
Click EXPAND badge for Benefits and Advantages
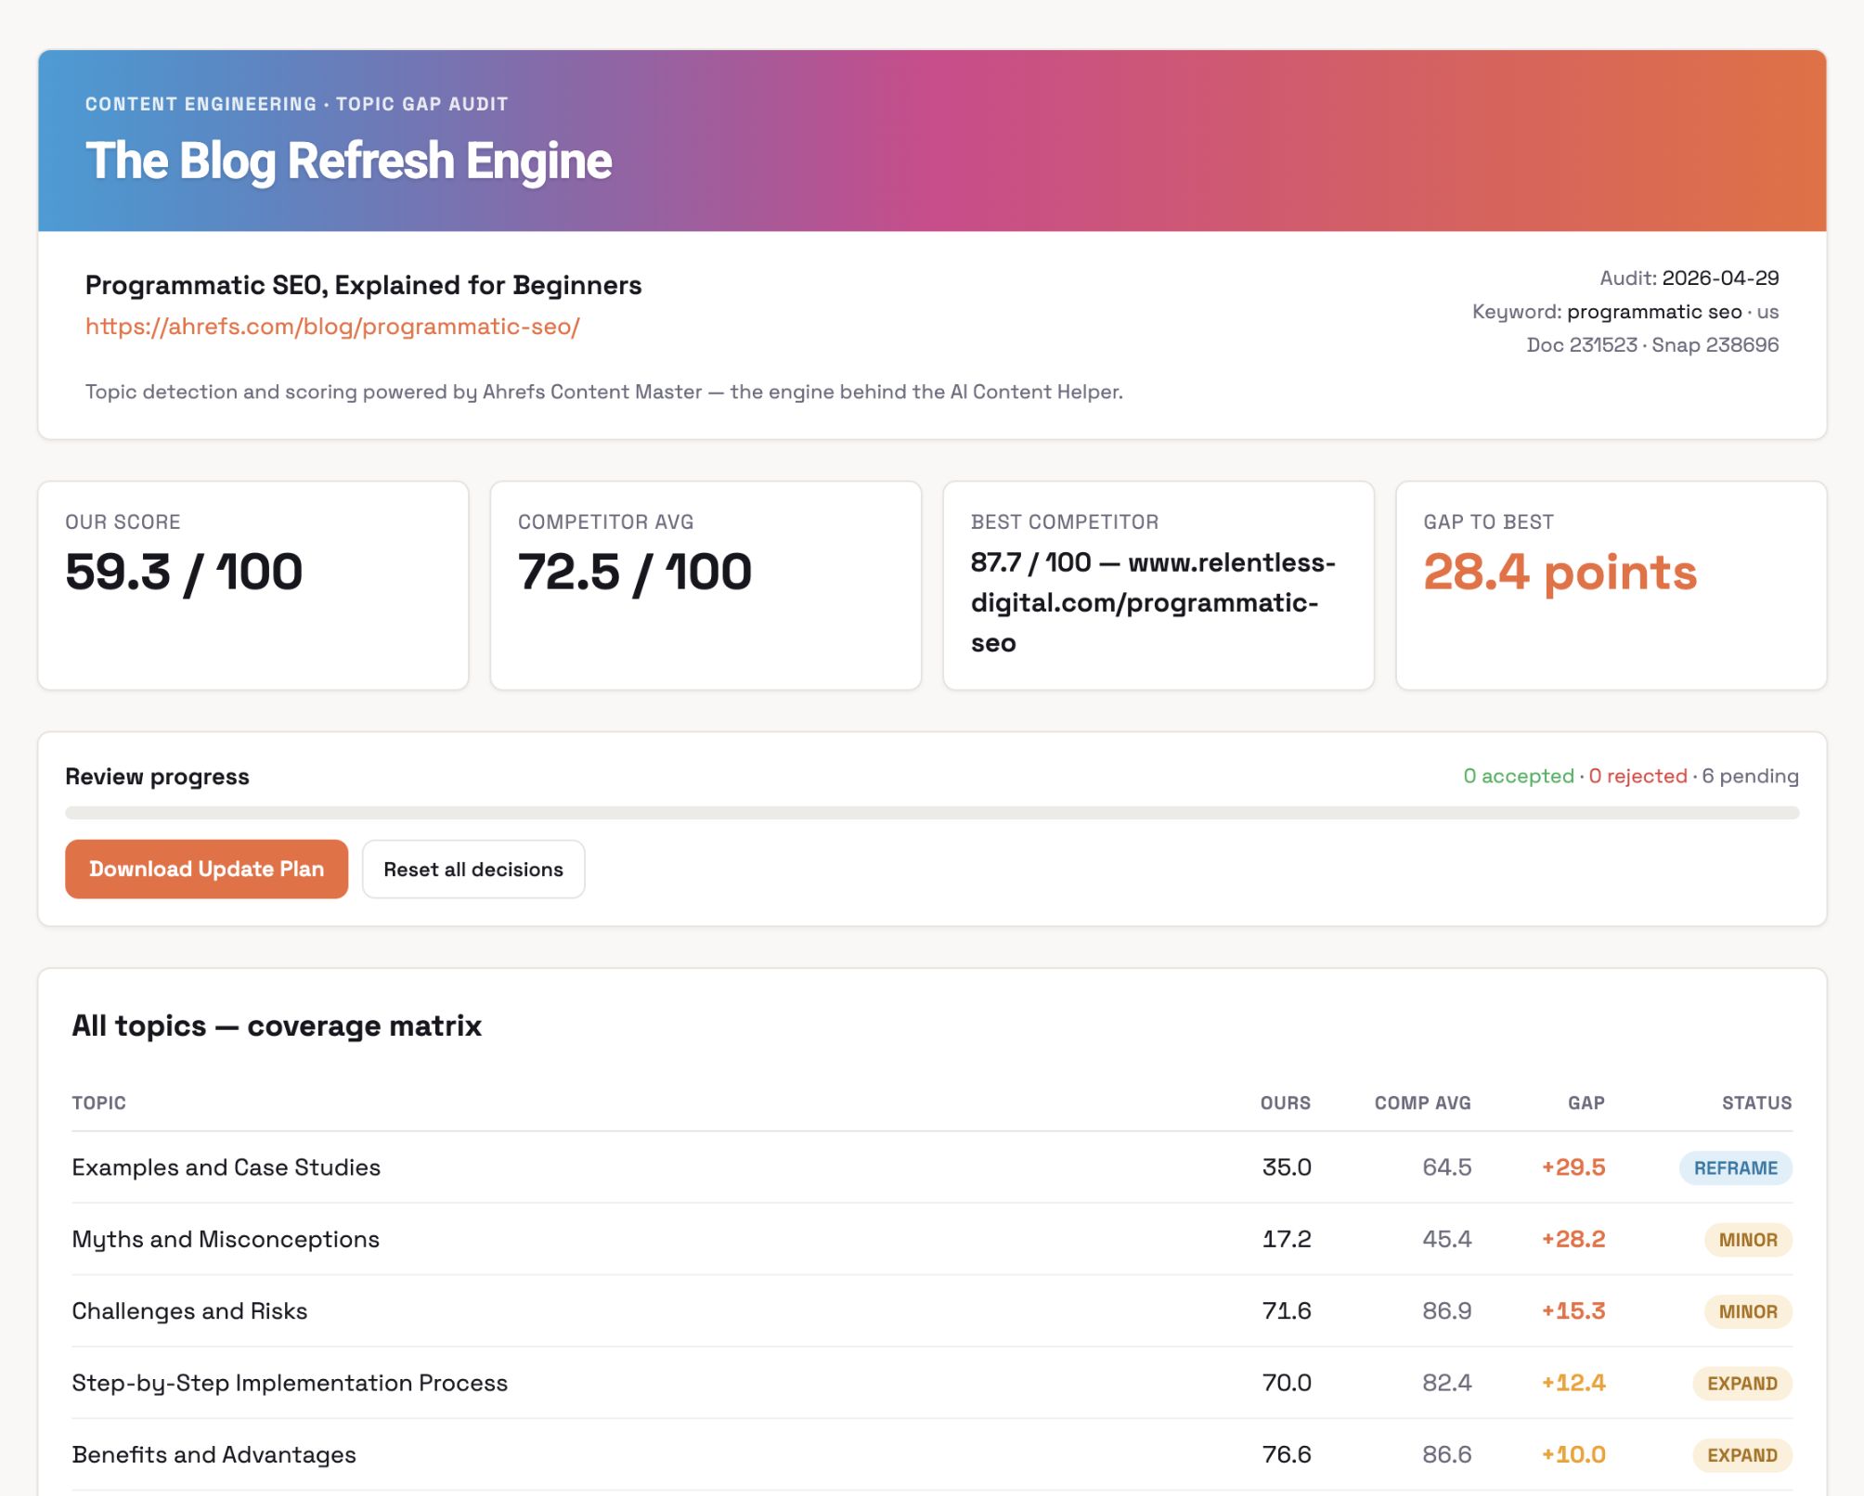(x=1742, y=1454)
